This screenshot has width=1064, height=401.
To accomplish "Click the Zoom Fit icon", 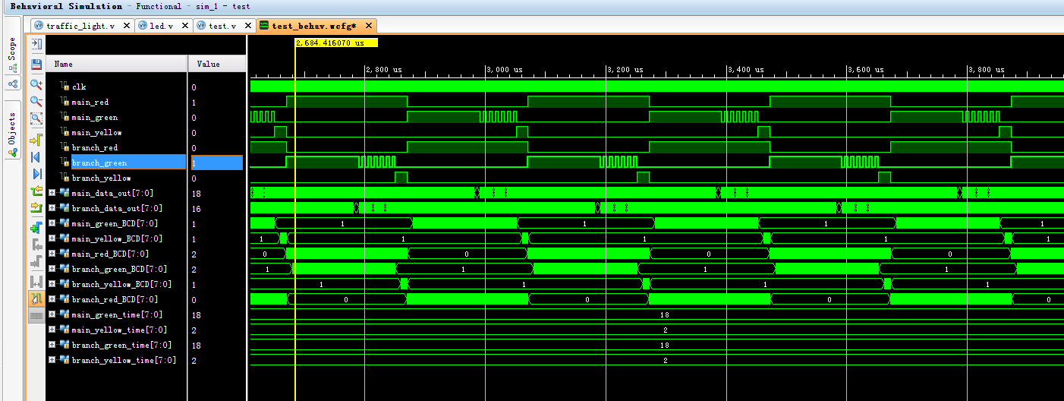I will [36, 118].
